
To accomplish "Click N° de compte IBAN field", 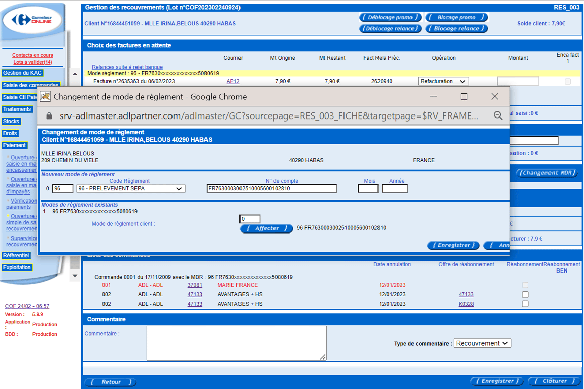I will click(x=271, y=188).
